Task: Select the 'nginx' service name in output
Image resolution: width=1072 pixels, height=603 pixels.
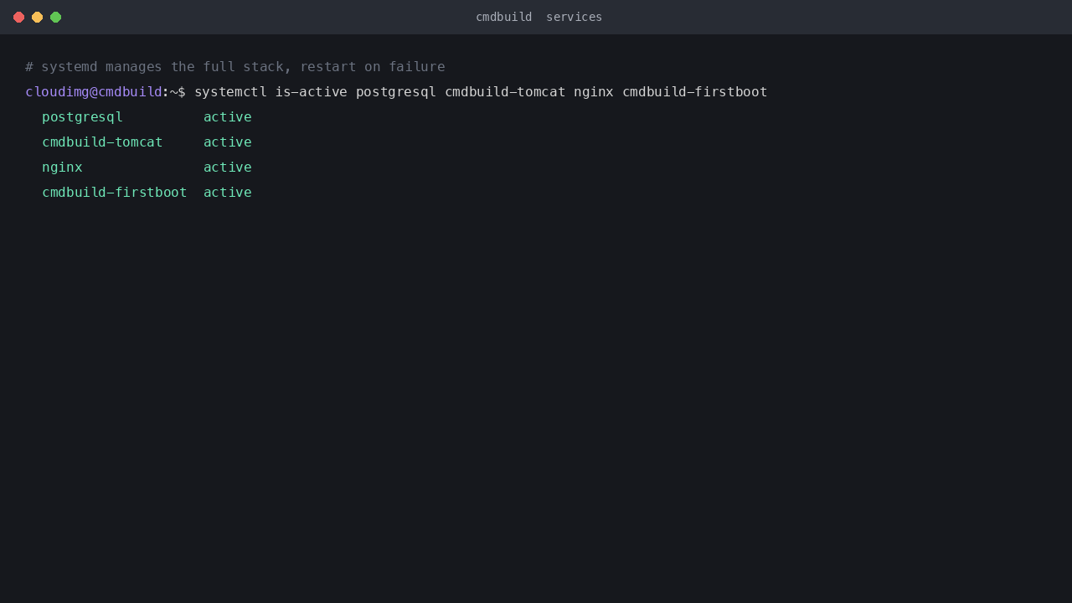Action: pos(62,167)
